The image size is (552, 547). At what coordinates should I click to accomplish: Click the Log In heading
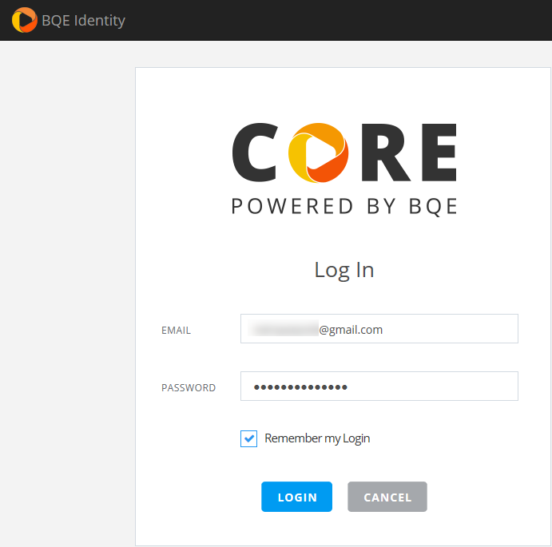[344, 270]
